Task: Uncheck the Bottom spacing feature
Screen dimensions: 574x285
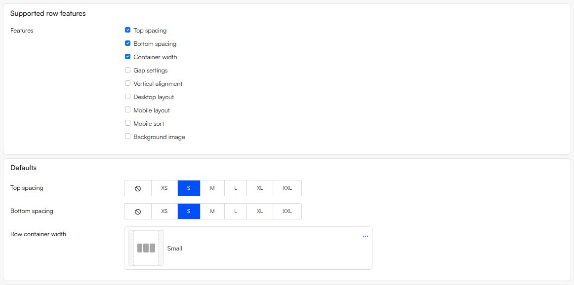Action: 127,43
